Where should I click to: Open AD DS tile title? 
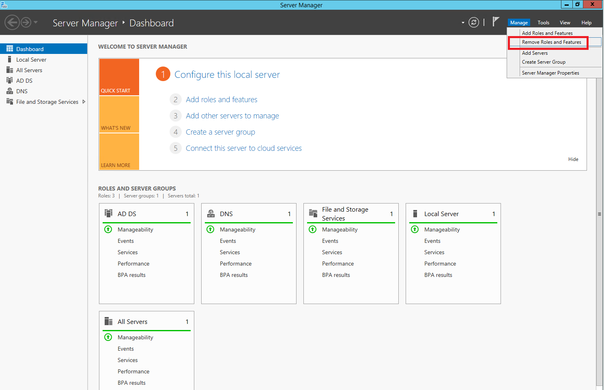tap(127, 214)
